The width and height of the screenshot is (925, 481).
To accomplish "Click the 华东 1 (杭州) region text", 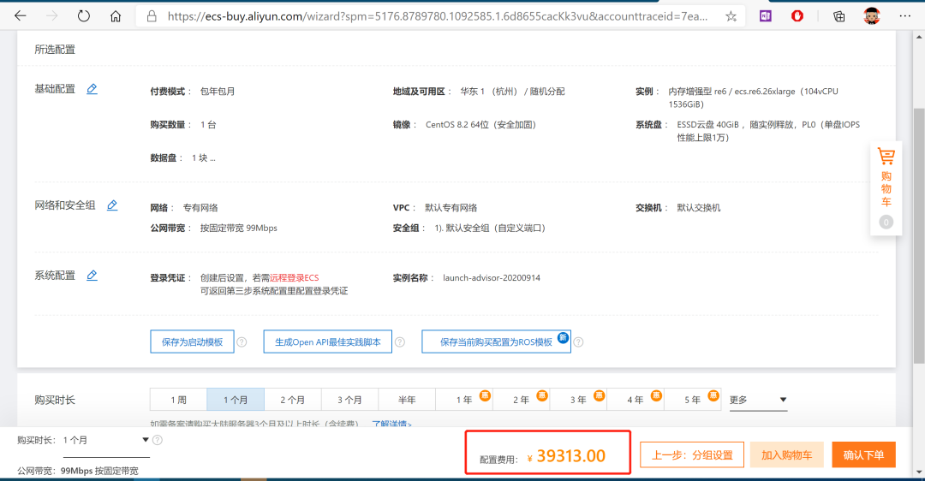I will pyautogui.click(x=512, y=92).
